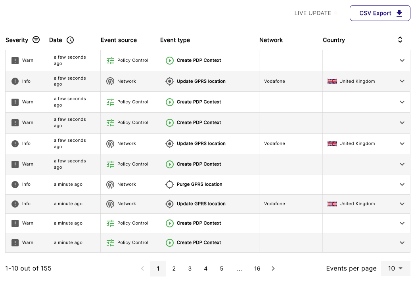Click the clock icon beside Date
Screen dimensions: 416x286
pyautogui.click(x=70, y=40)
